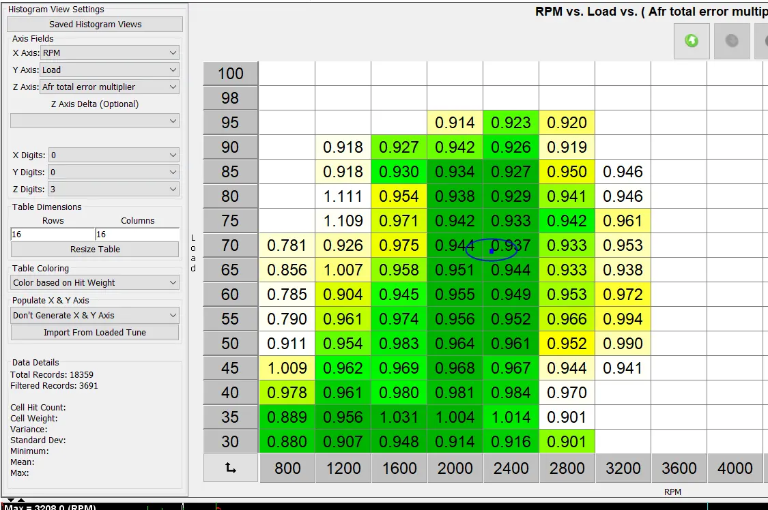Select cell with value 0.920
Screen dimensions: 768x510
click(x=567, y=122)
